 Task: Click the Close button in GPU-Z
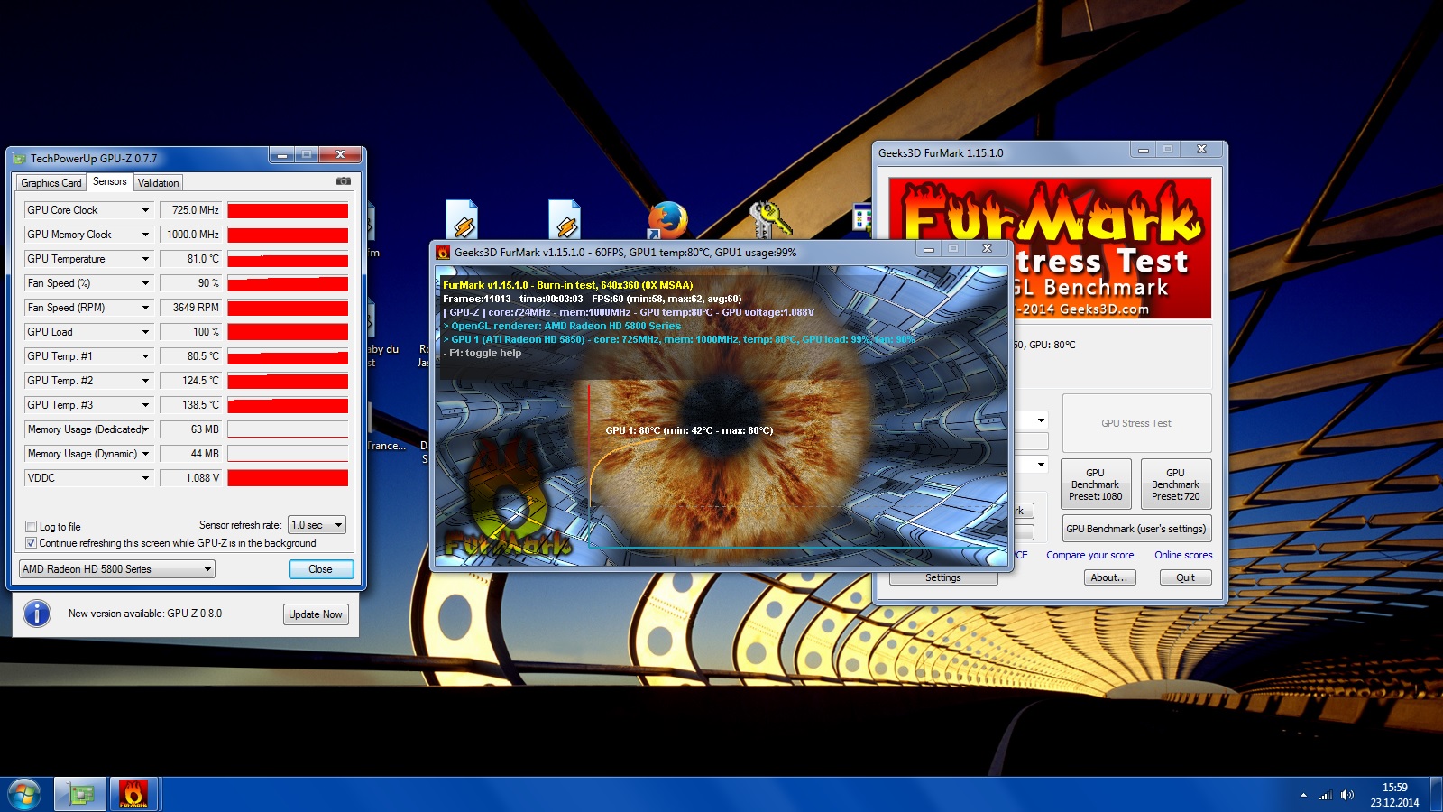click(x=321, y=569)
